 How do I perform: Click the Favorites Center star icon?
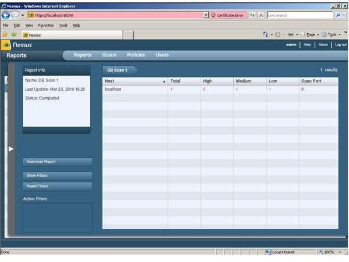[5, 34]
